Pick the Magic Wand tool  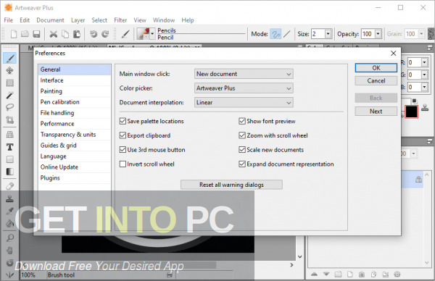(9, 95)
